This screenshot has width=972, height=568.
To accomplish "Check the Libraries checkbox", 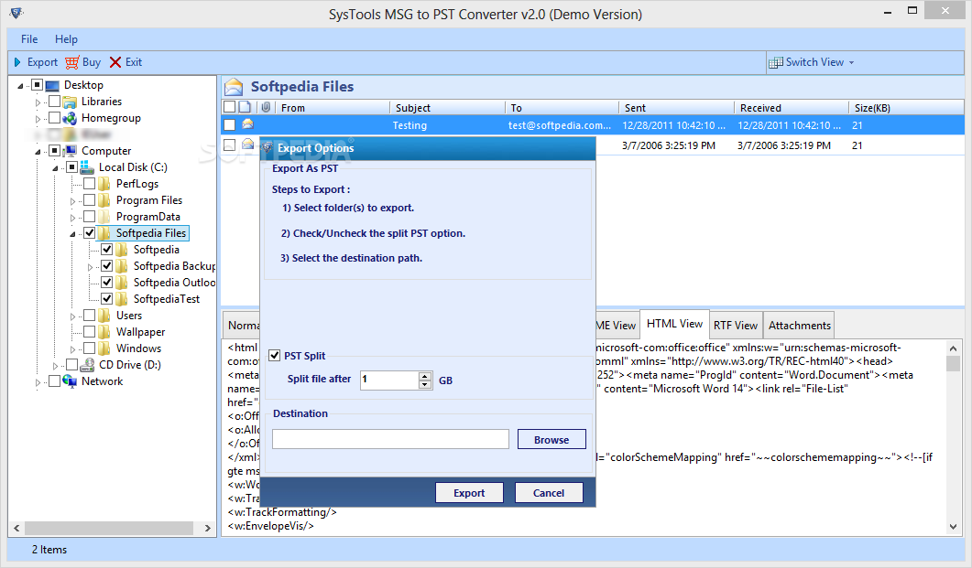I will 55,102.
